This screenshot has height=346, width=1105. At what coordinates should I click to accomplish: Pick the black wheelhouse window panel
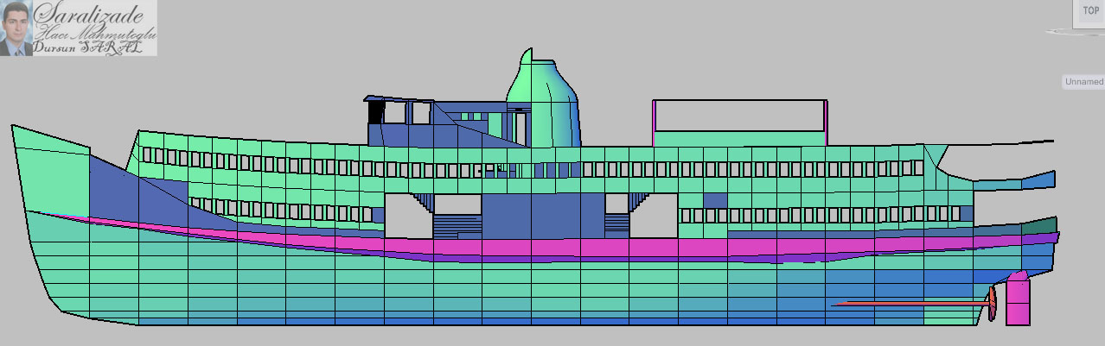coord(375,112)
